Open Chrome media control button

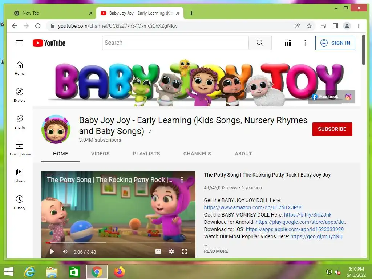pos(323,26)
